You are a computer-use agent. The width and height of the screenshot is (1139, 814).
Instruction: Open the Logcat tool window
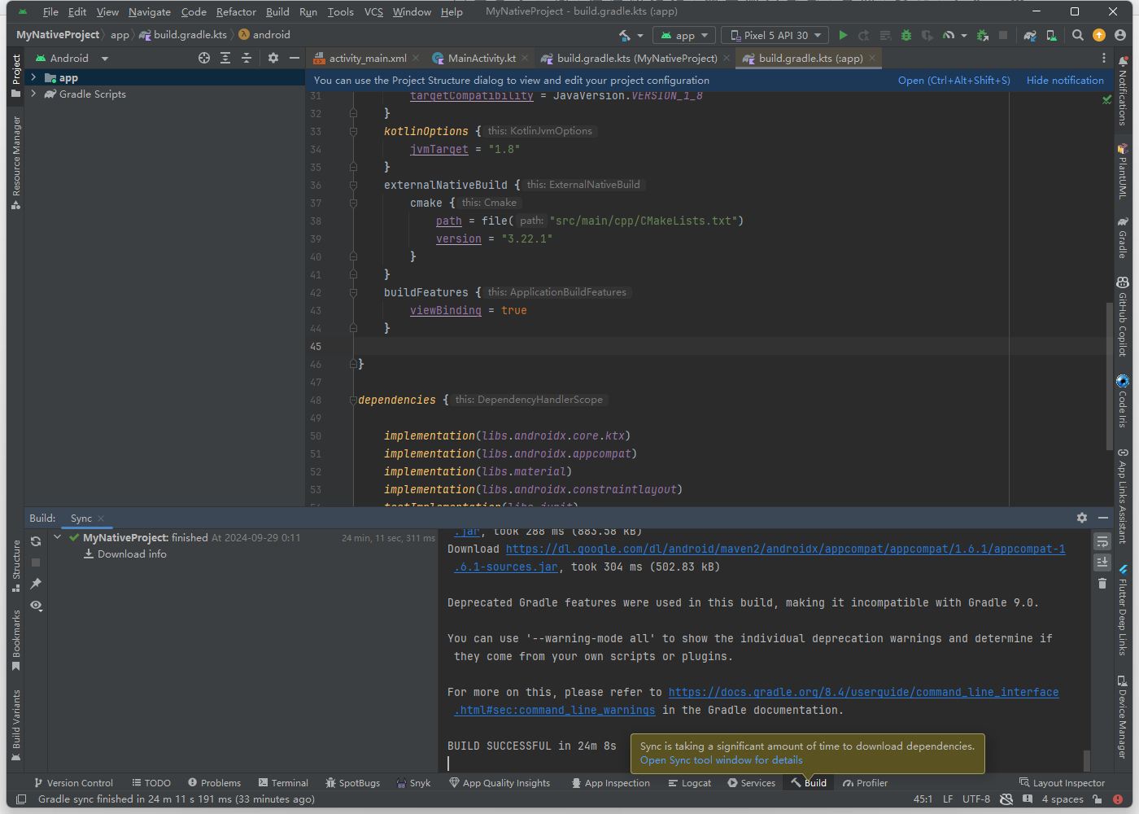(689, 783)
